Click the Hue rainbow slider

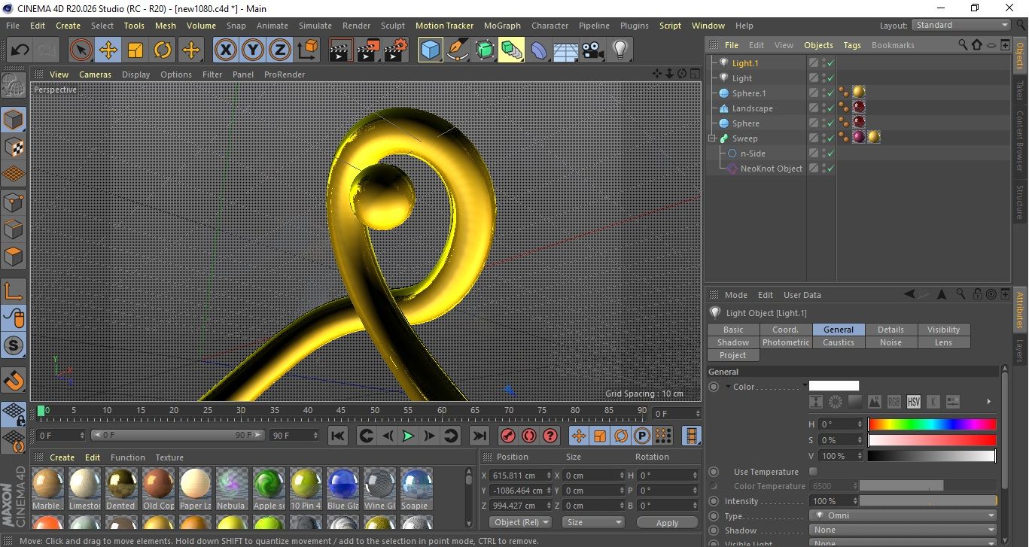pos(932,424)
